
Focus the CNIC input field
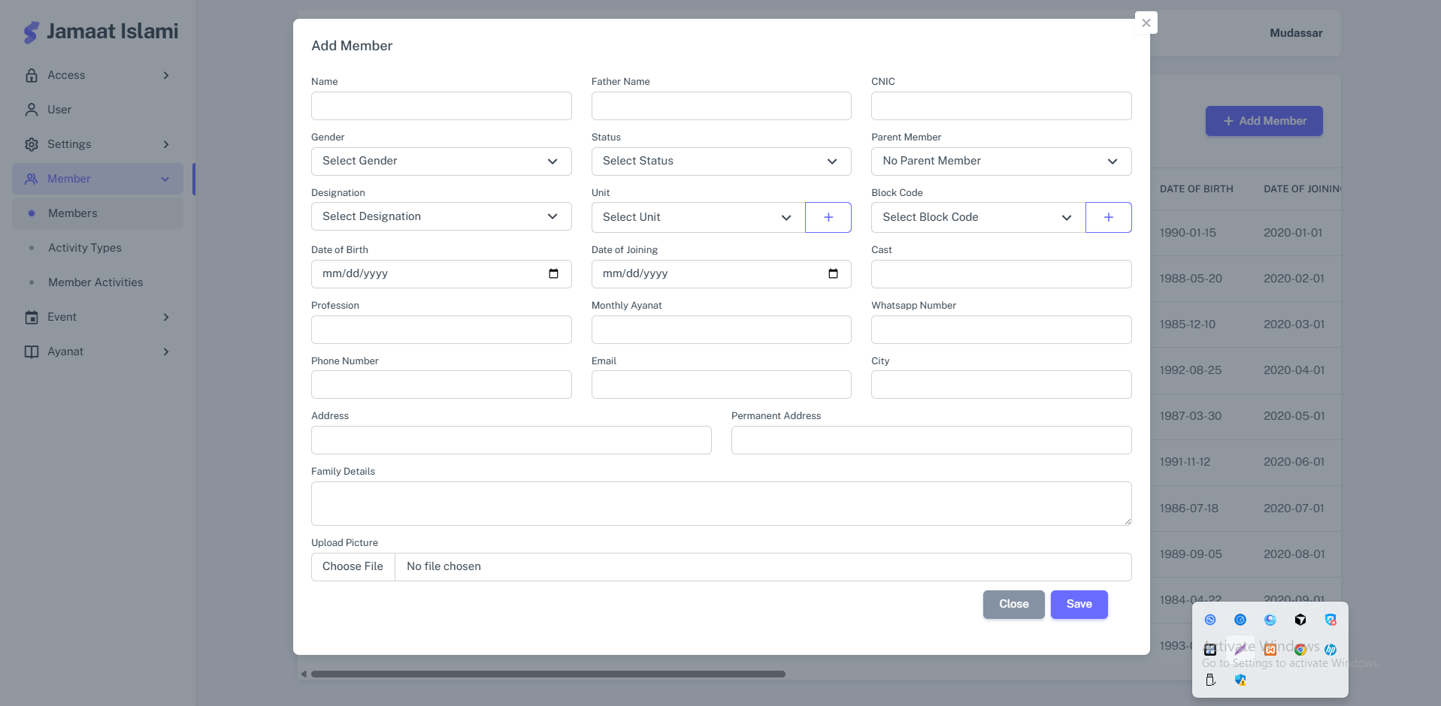coord(1001,106)
